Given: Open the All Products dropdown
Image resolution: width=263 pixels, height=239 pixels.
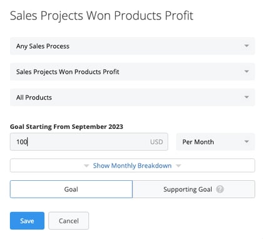Looking at the screenshot, I should (x=132, y=98).
